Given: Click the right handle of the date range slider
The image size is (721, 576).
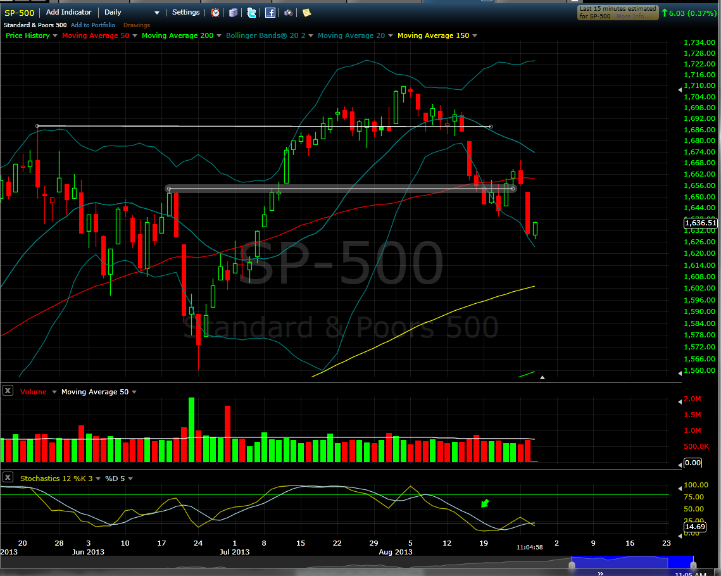Looking at the screenshot, I should (x=693, y=563).
